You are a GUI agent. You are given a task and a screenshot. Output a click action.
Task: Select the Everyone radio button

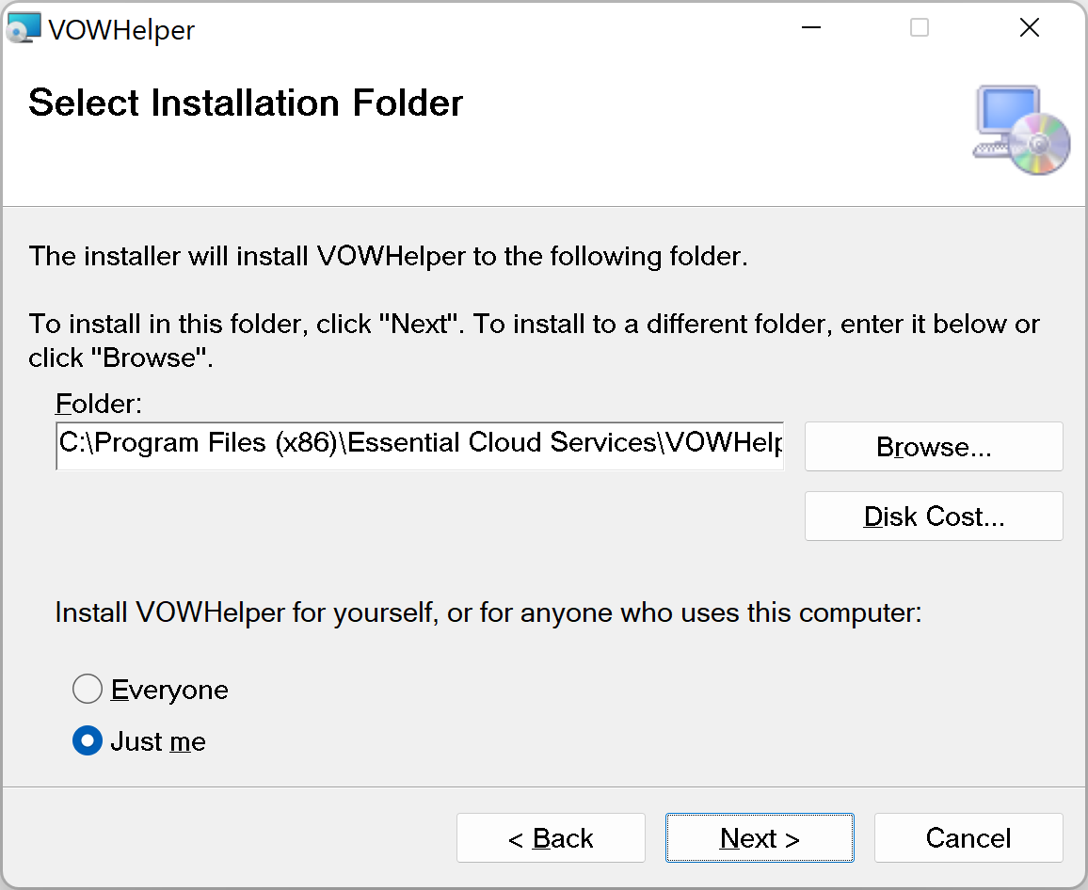[x=88, y=690]
